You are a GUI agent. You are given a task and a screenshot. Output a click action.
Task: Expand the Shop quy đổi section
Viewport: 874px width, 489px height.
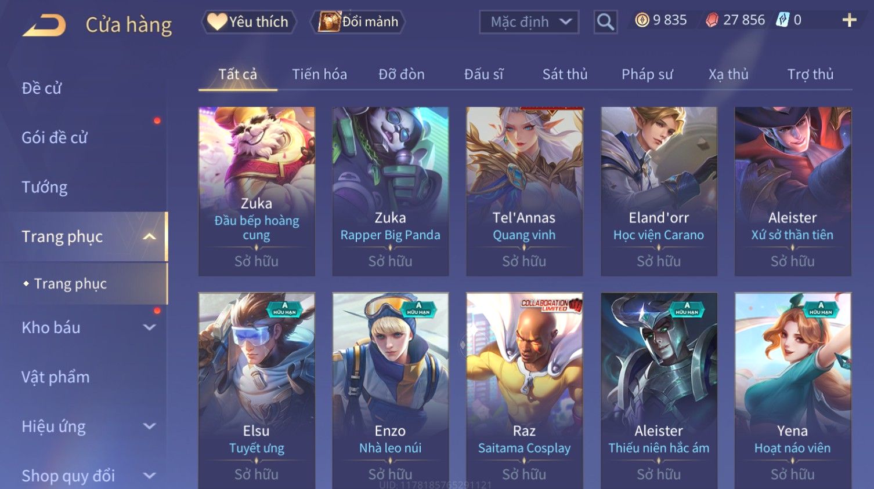click(x=149, y=476)
